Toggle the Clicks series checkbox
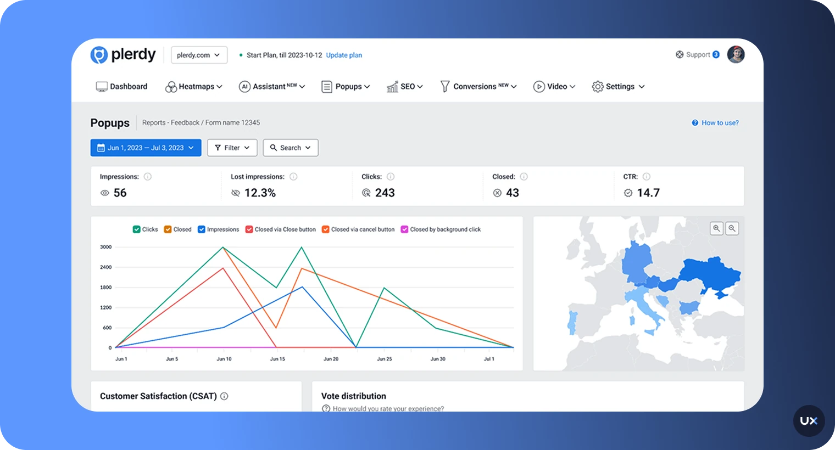835x450 pixels. tap(136, 229)
